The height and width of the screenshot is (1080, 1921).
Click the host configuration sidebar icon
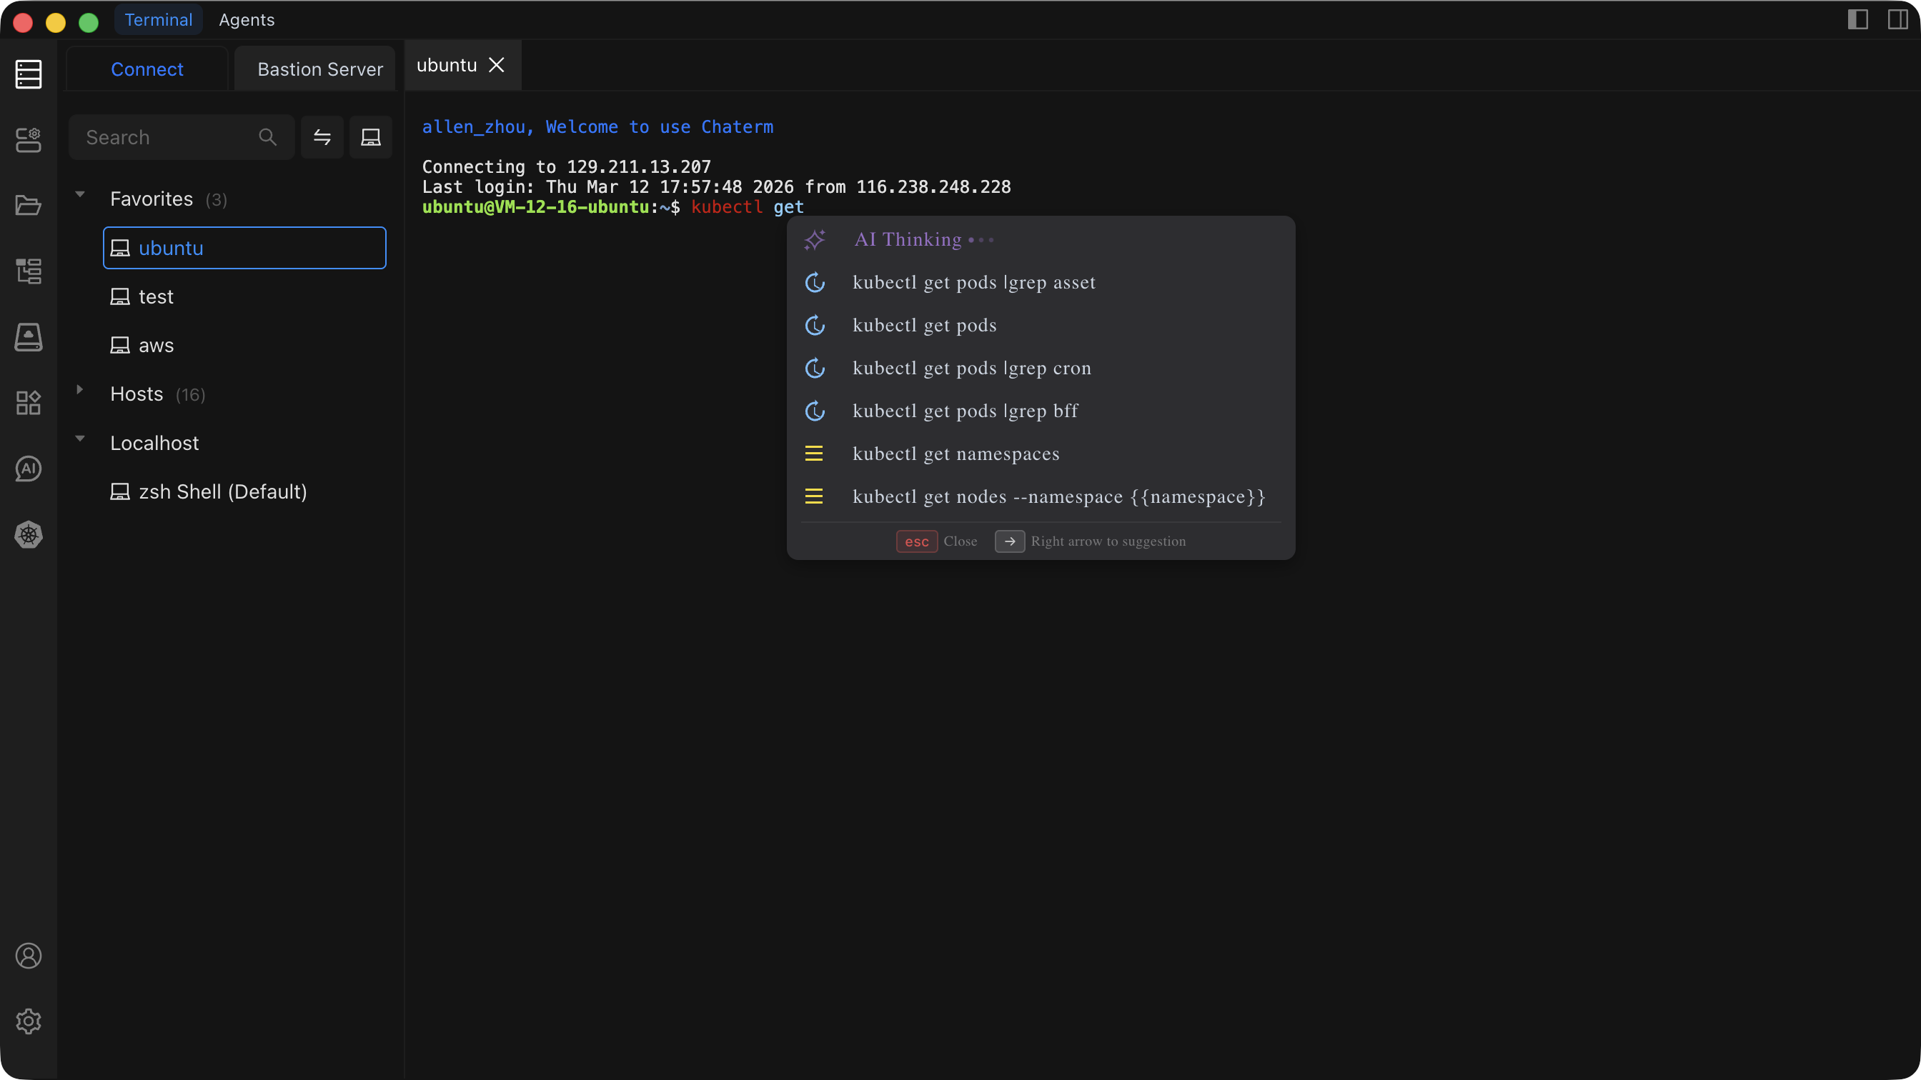[x=29, y=139]
